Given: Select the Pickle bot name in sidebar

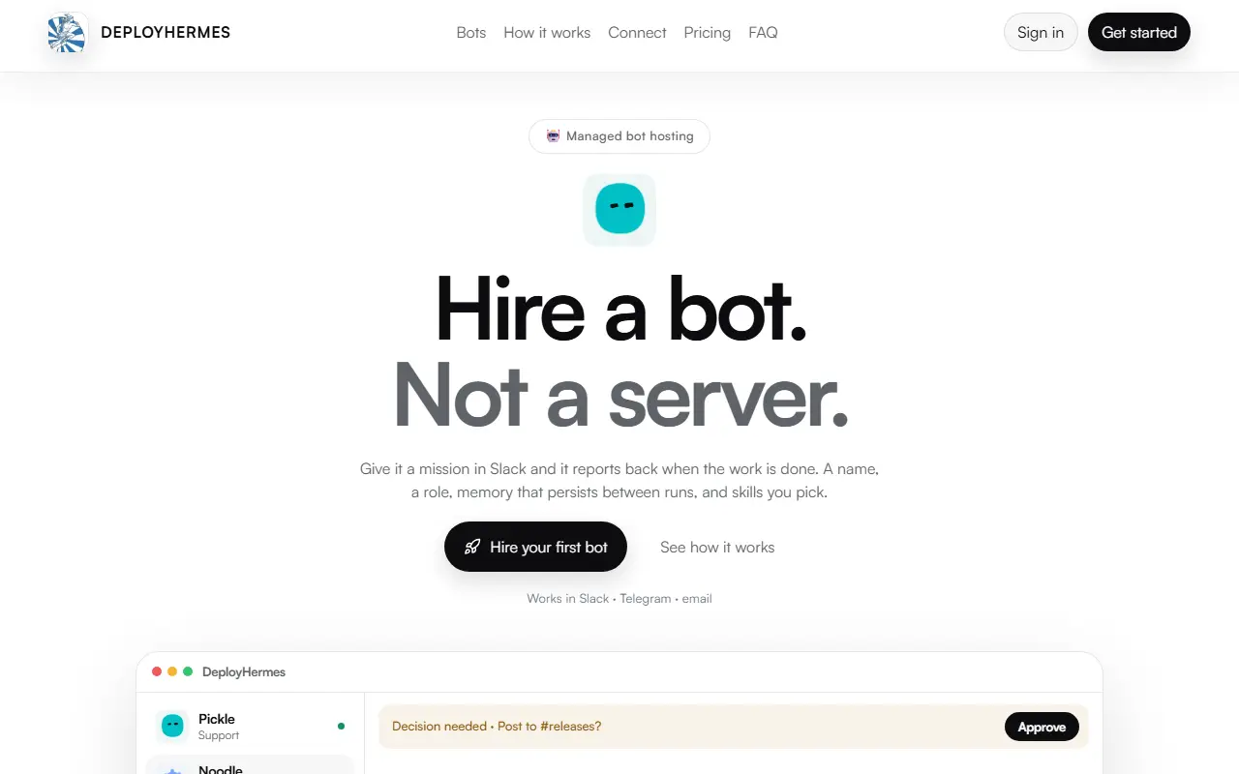Looking at the screenshot, I should coord(217,719).
